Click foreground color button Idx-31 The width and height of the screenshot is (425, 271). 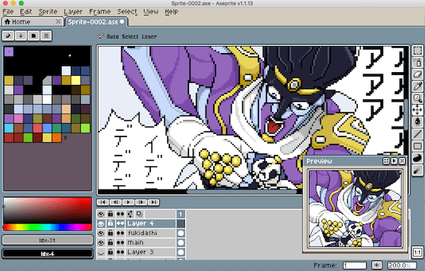tap(47, 240)
